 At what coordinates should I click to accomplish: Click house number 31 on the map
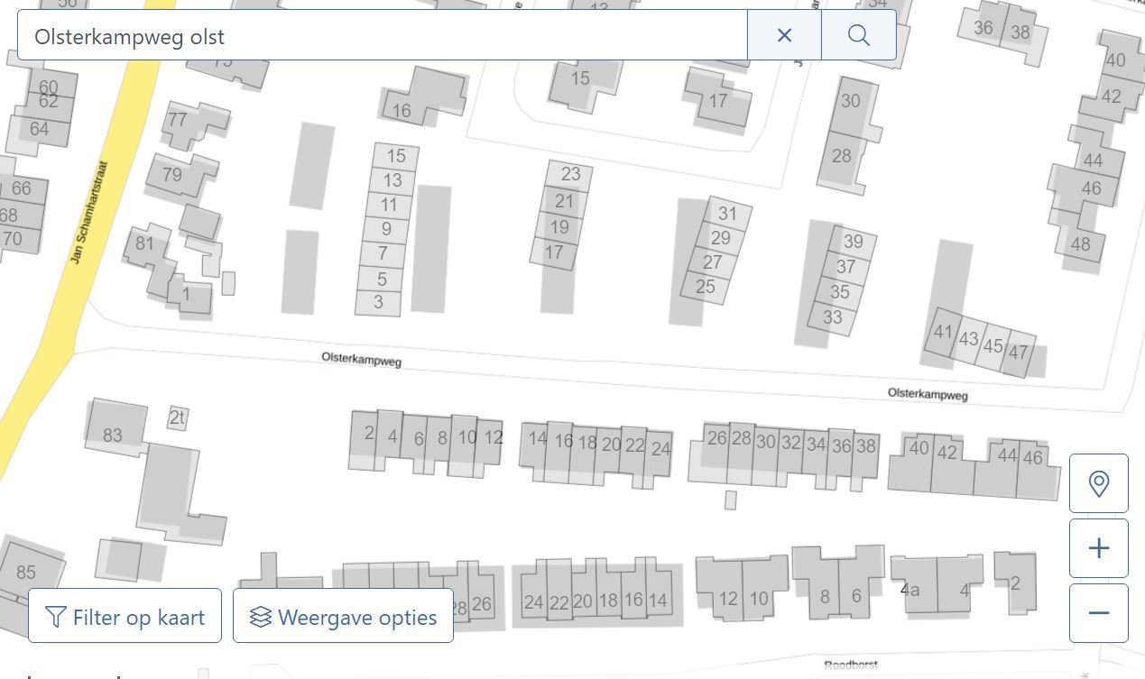coord(727,214)
